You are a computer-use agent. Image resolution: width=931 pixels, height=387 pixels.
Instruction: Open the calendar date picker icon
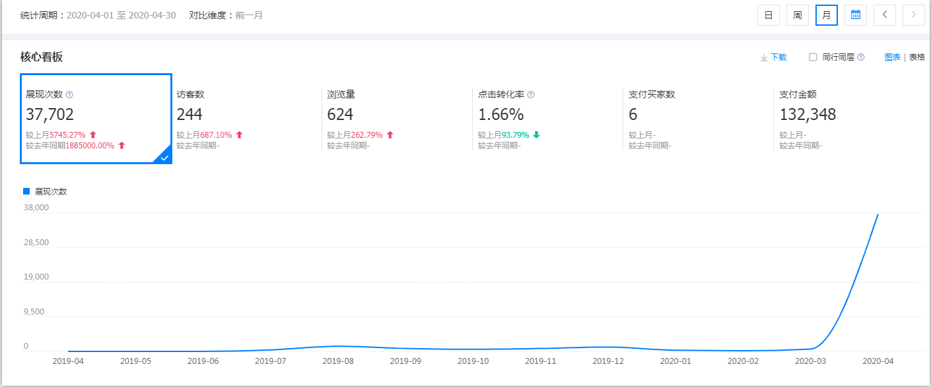pyautogui.click(x=855, y=15)
